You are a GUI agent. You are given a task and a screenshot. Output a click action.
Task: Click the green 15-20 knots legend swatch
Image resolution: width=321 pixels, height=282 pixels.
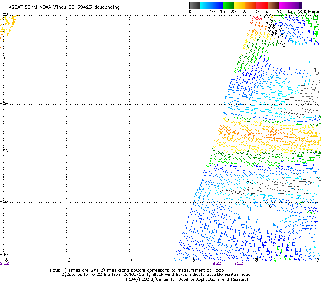pyautogui.click(x=228, y=5)
